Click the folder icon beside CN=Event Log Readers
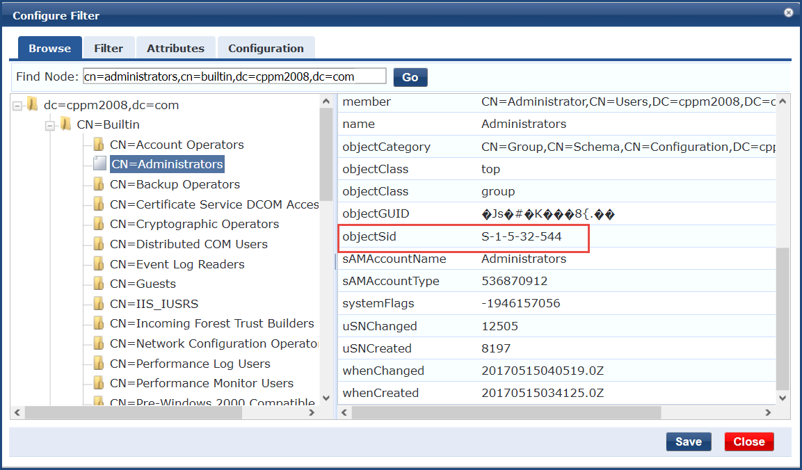 click(99, 264)
